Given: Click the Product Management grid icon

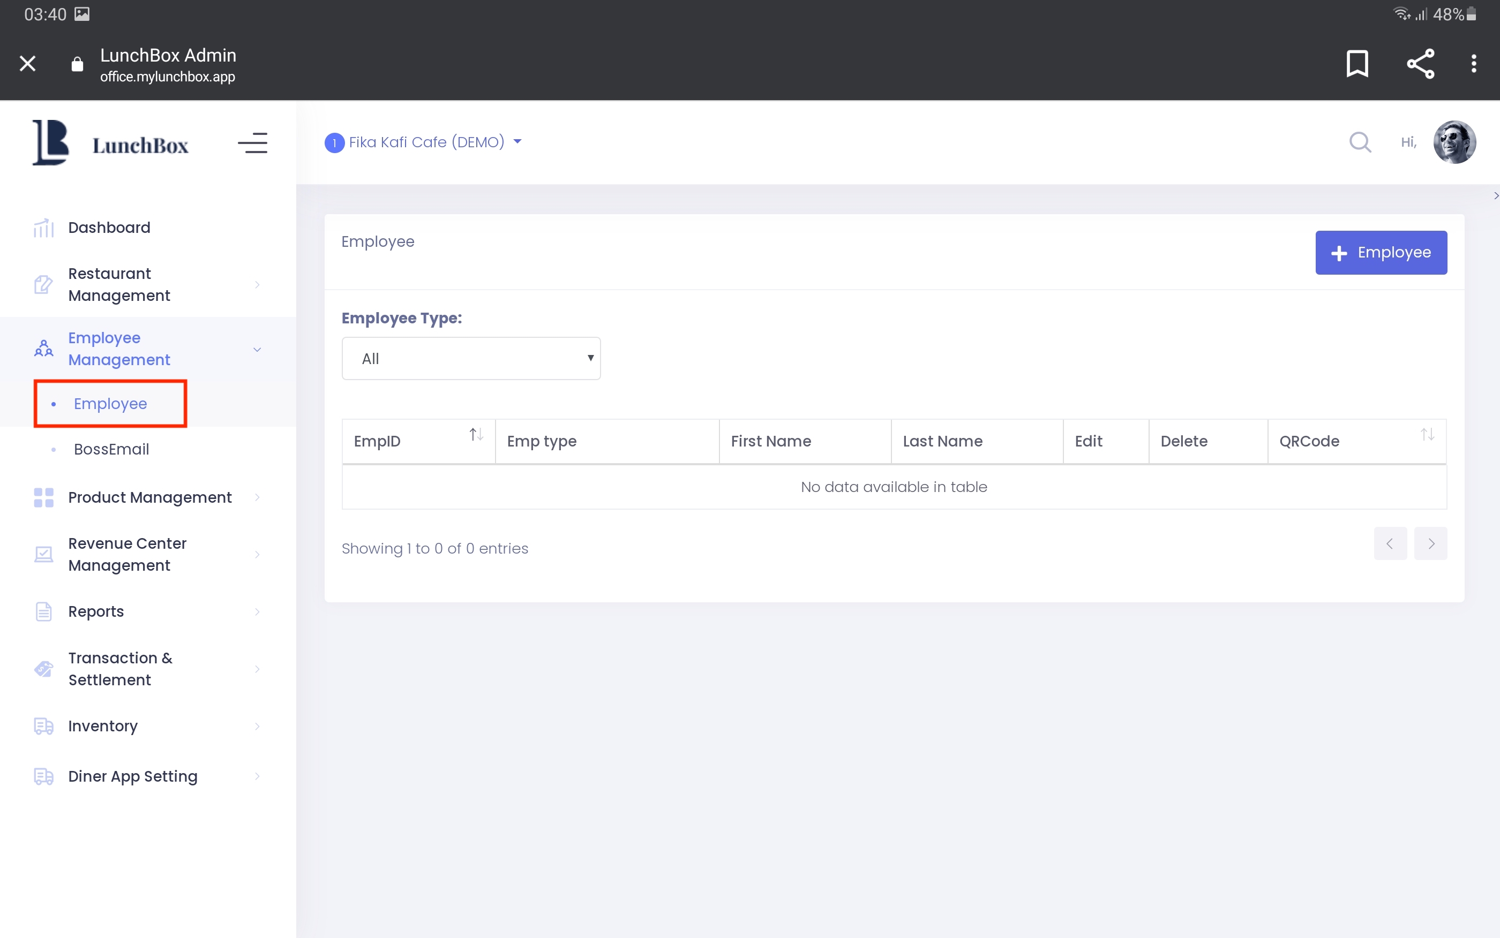Looking at the screenshot, I should coord(43,497).
